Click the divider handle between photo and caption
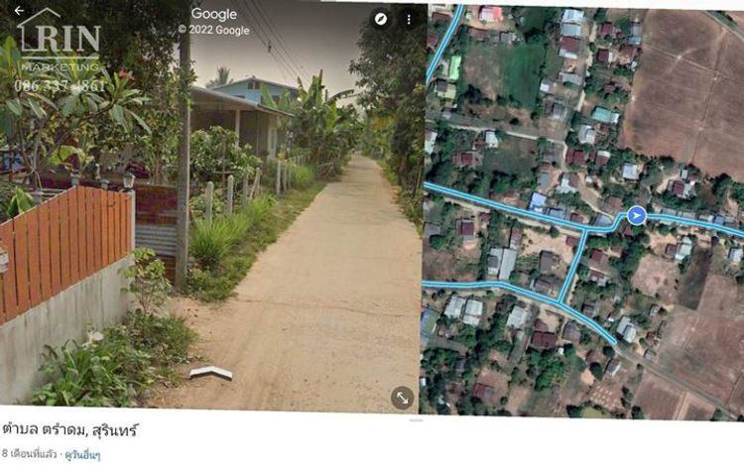 tap(416, 420)
